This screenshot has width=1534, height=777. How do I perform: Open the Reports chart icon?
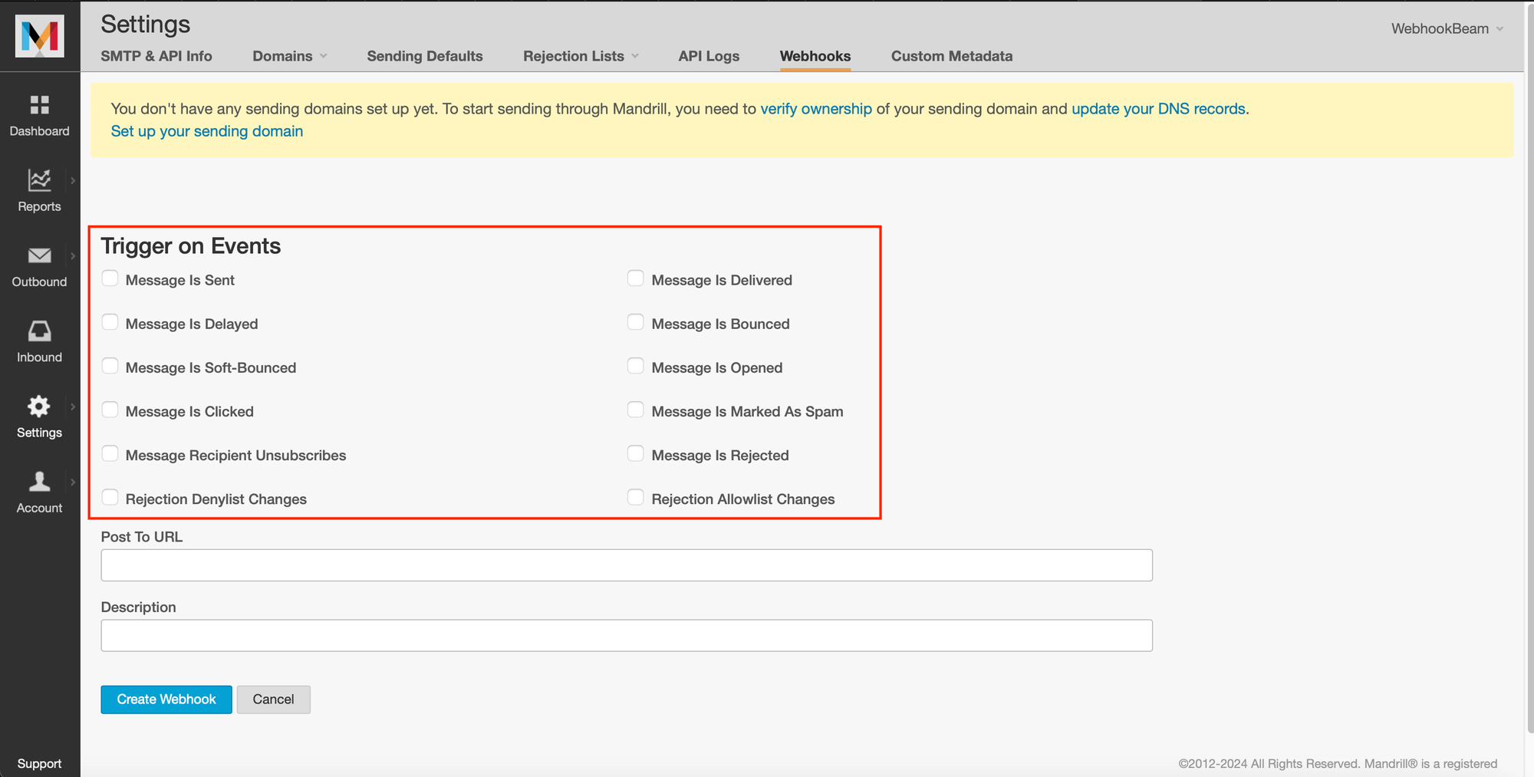pyautogui.click(x=39, y=180)
